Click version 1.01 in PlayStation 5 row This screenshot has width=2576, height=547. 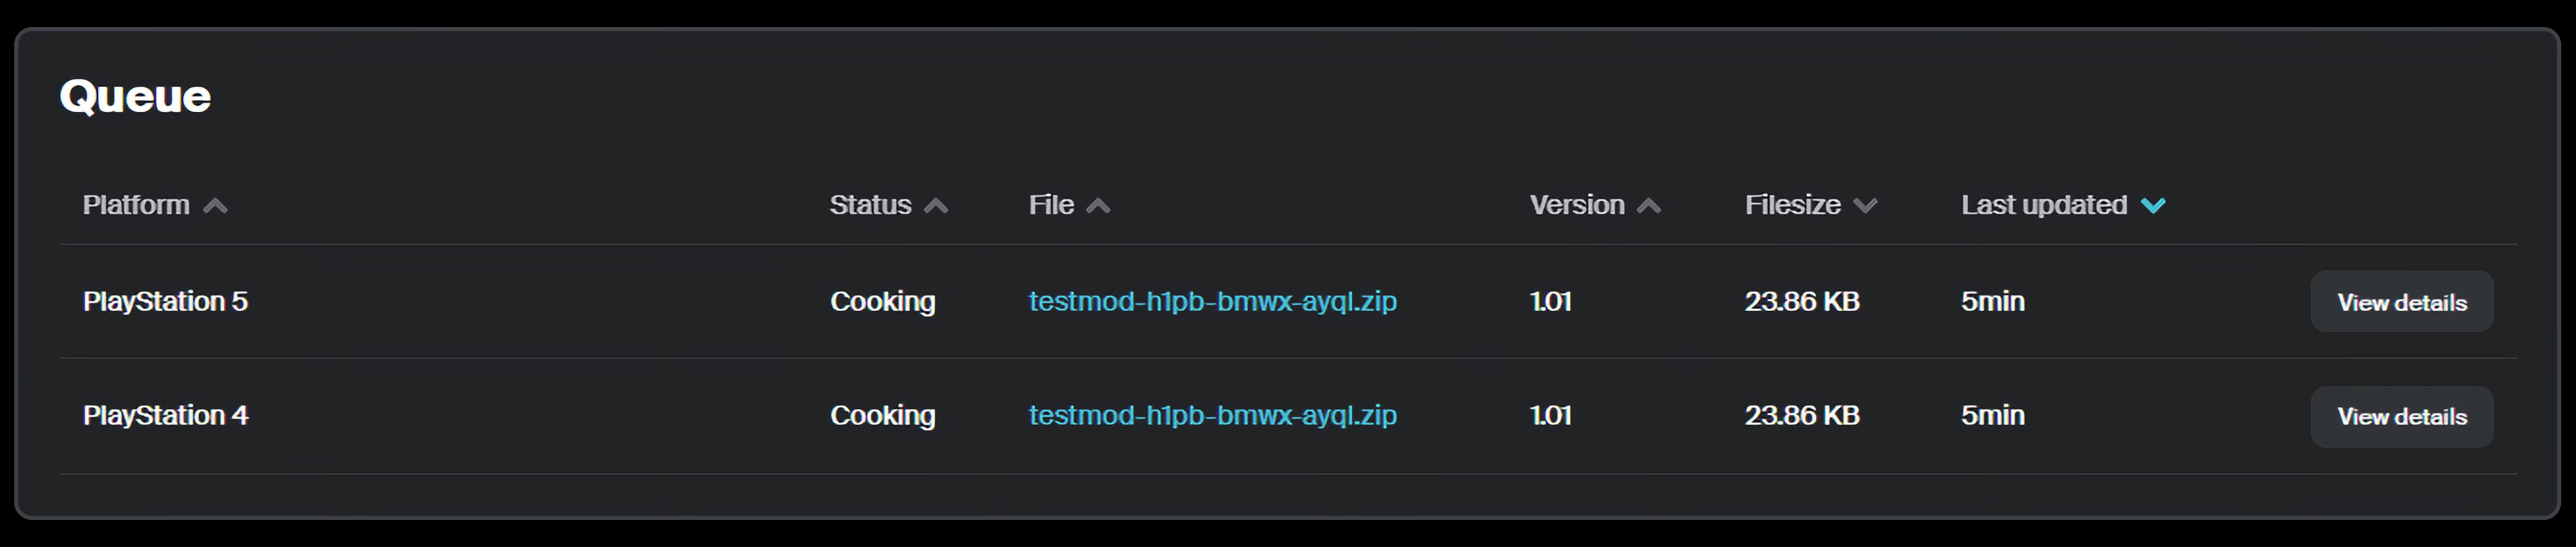[x=1550, y=301]
